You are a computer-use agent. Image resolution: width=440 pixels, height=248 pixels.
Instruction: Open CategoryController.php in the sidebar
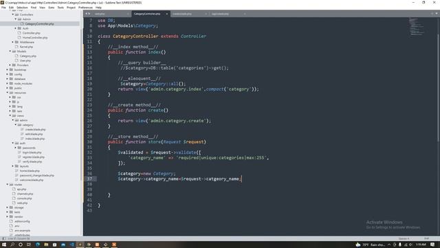pyautogui.click(x=39, y=24)
